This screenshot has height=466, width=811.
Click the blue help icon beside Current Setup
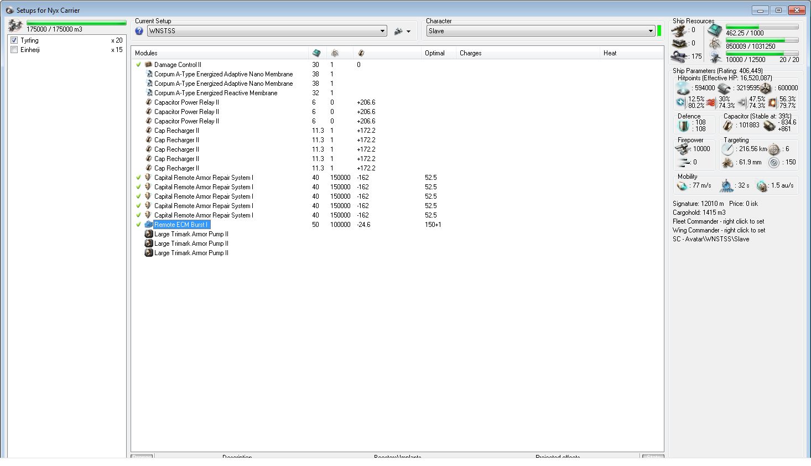(139, 31)
